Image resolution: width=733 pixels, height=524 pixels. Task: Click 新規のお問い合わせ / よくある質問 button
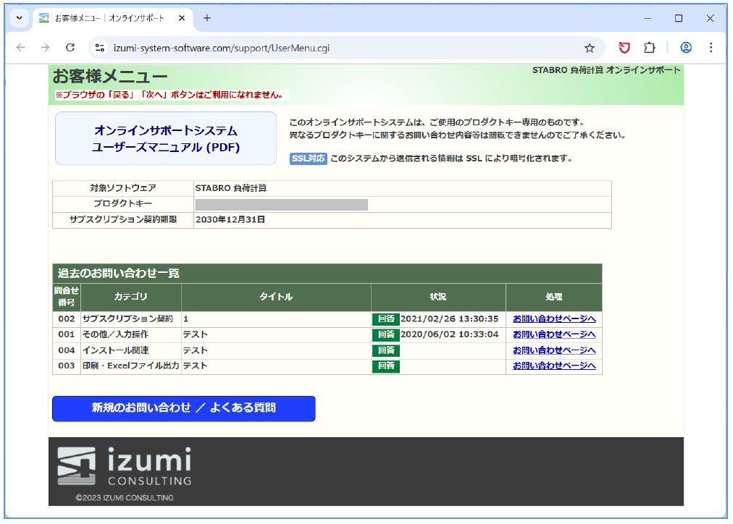[x=183, y=408]
